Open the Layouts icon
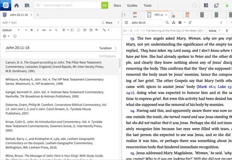The width and height of the screenshot is (232, 160). [x=206, y=6]
